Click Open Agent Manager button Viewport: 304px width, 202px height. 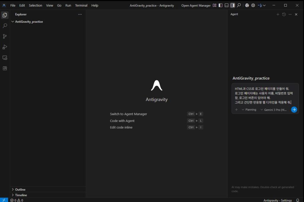click(x=196, y=5)
